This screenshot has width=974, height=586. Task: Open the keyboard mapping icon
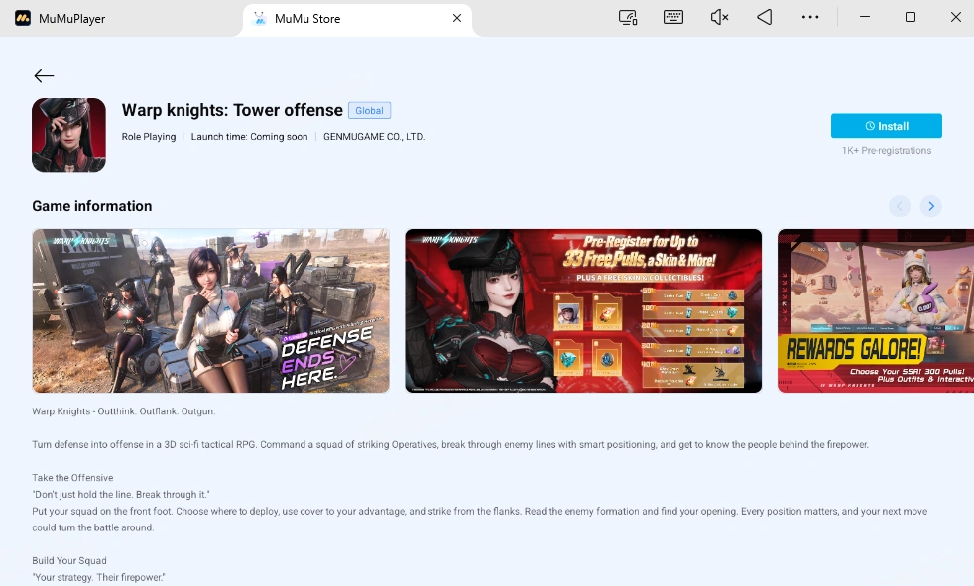(x=673, y=18)
